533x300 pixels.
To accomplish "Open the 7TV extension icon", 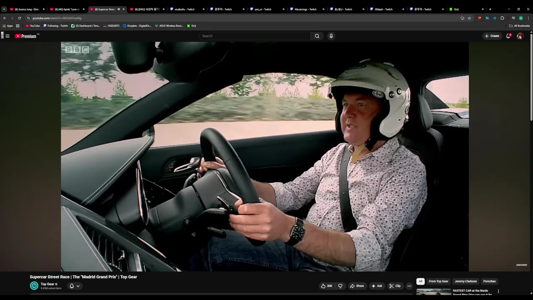I will (x=487, y=18).
